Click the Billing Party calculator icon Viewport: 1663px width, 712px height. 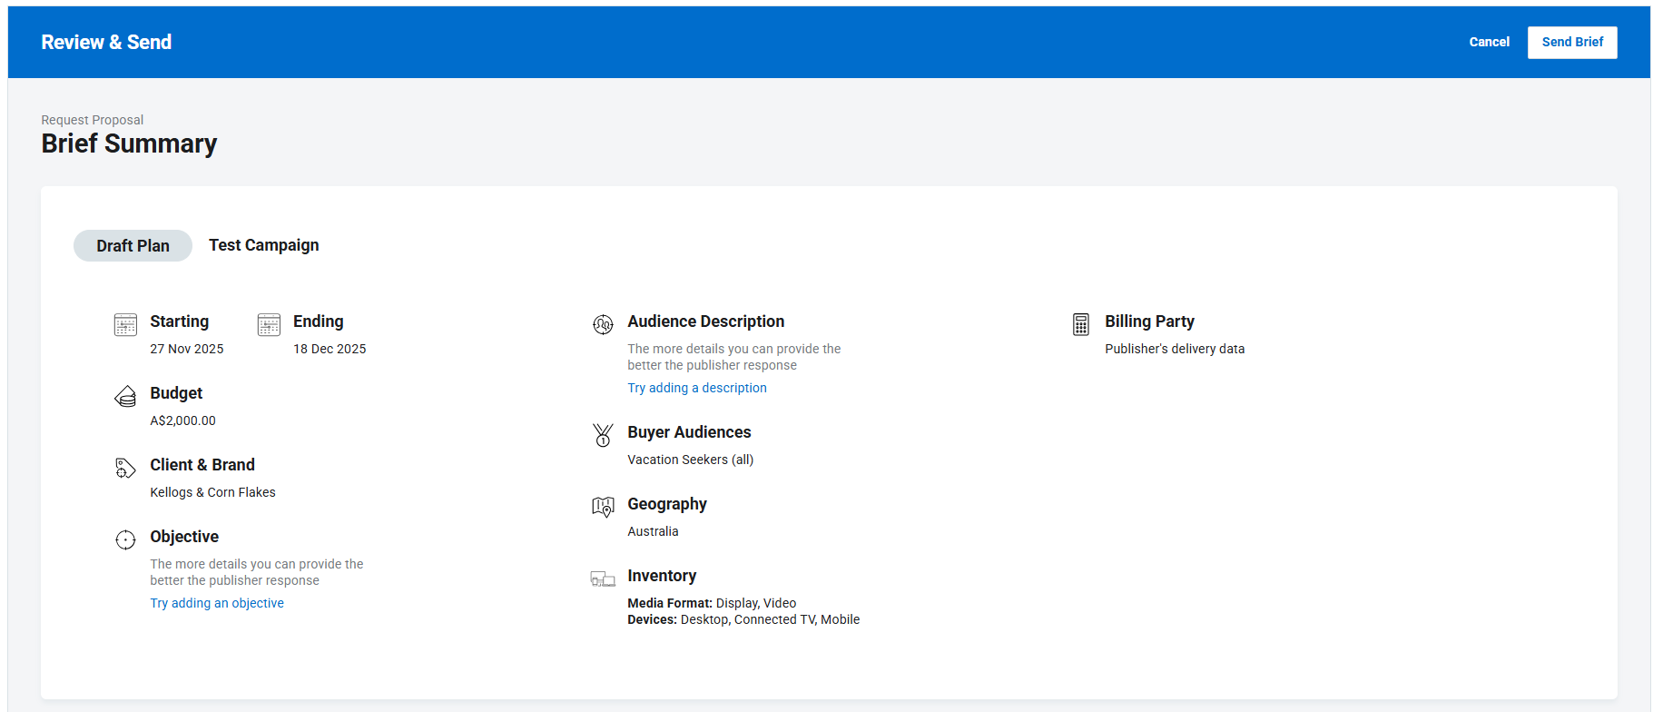click(x=1080, y=324)
